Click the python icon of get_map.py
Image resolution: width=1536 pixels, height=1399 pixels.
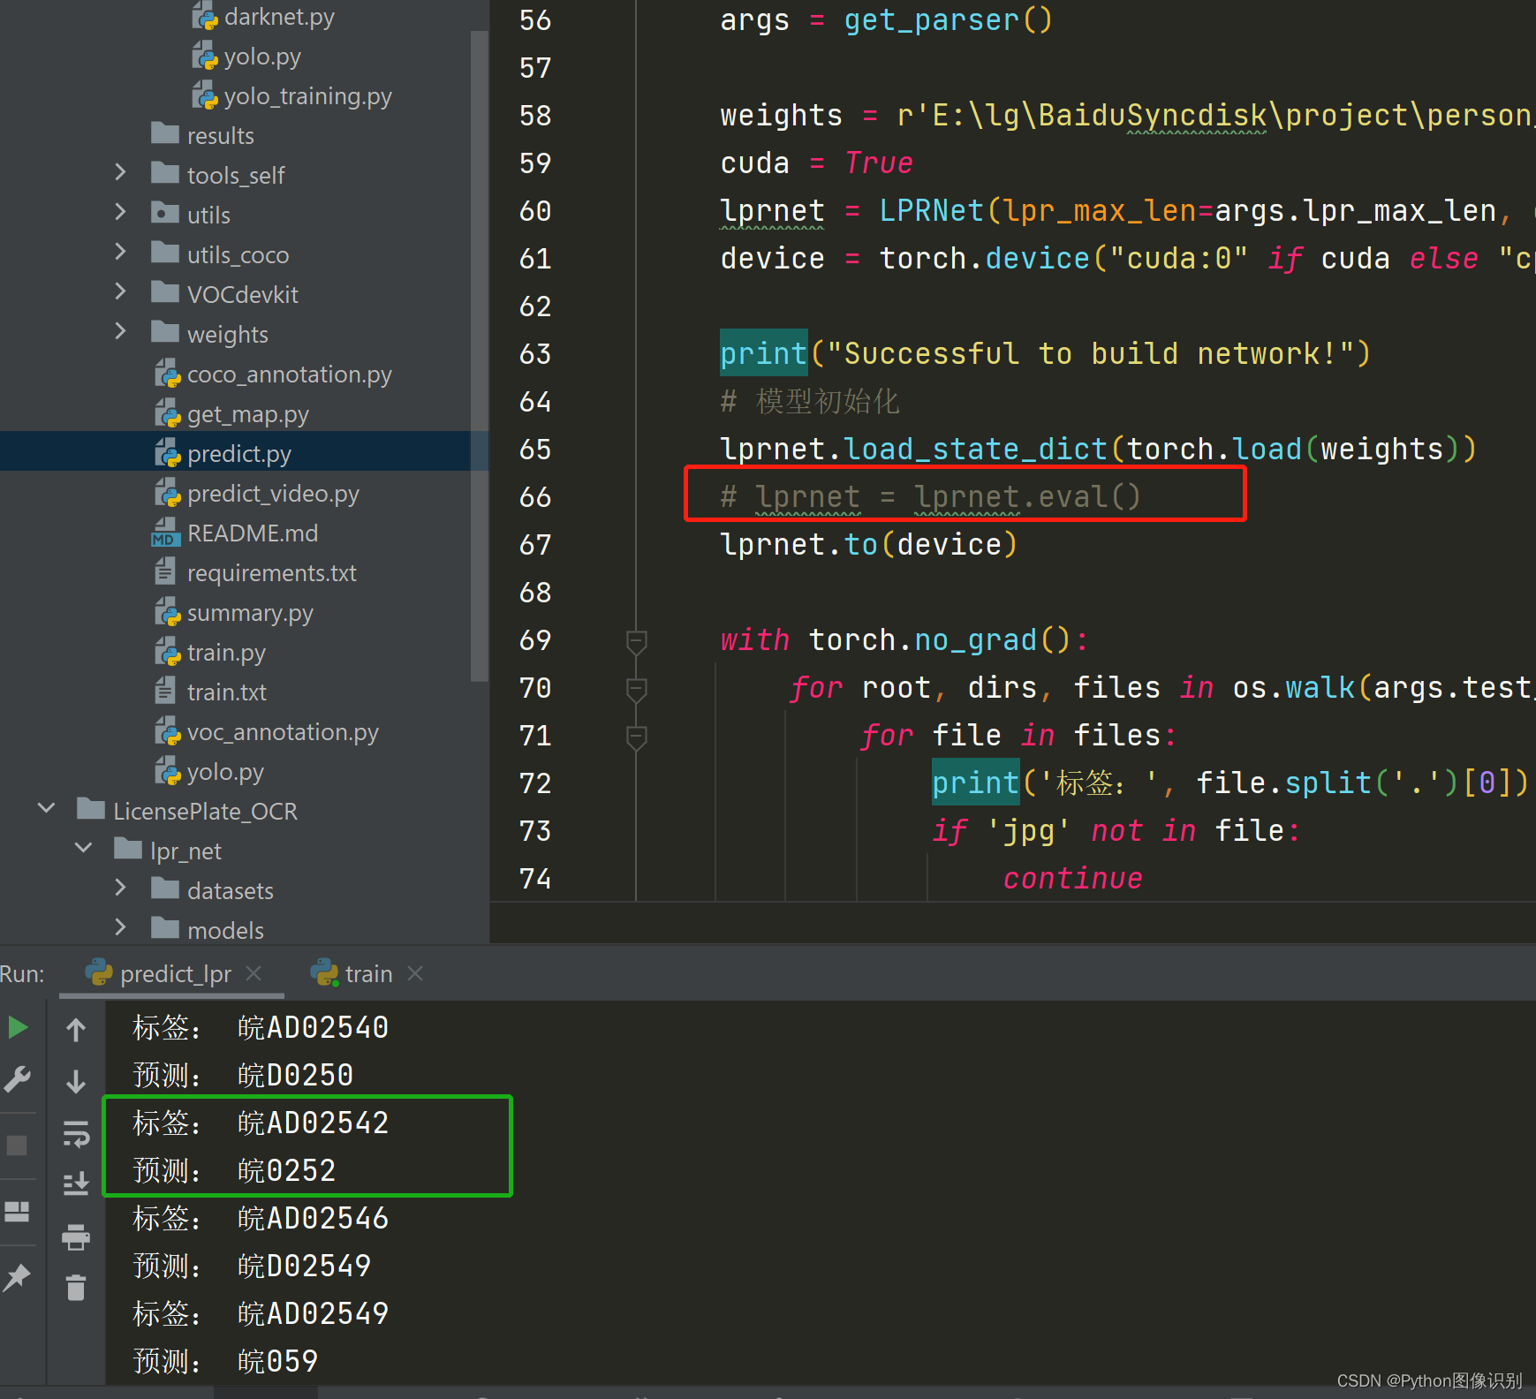167,413
